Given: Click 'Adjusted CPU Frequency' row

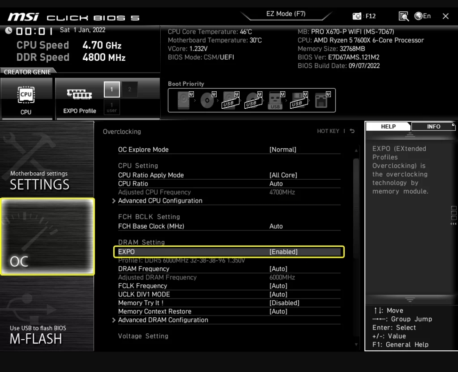Looking at the screenshot, I should tap(229, 192).
